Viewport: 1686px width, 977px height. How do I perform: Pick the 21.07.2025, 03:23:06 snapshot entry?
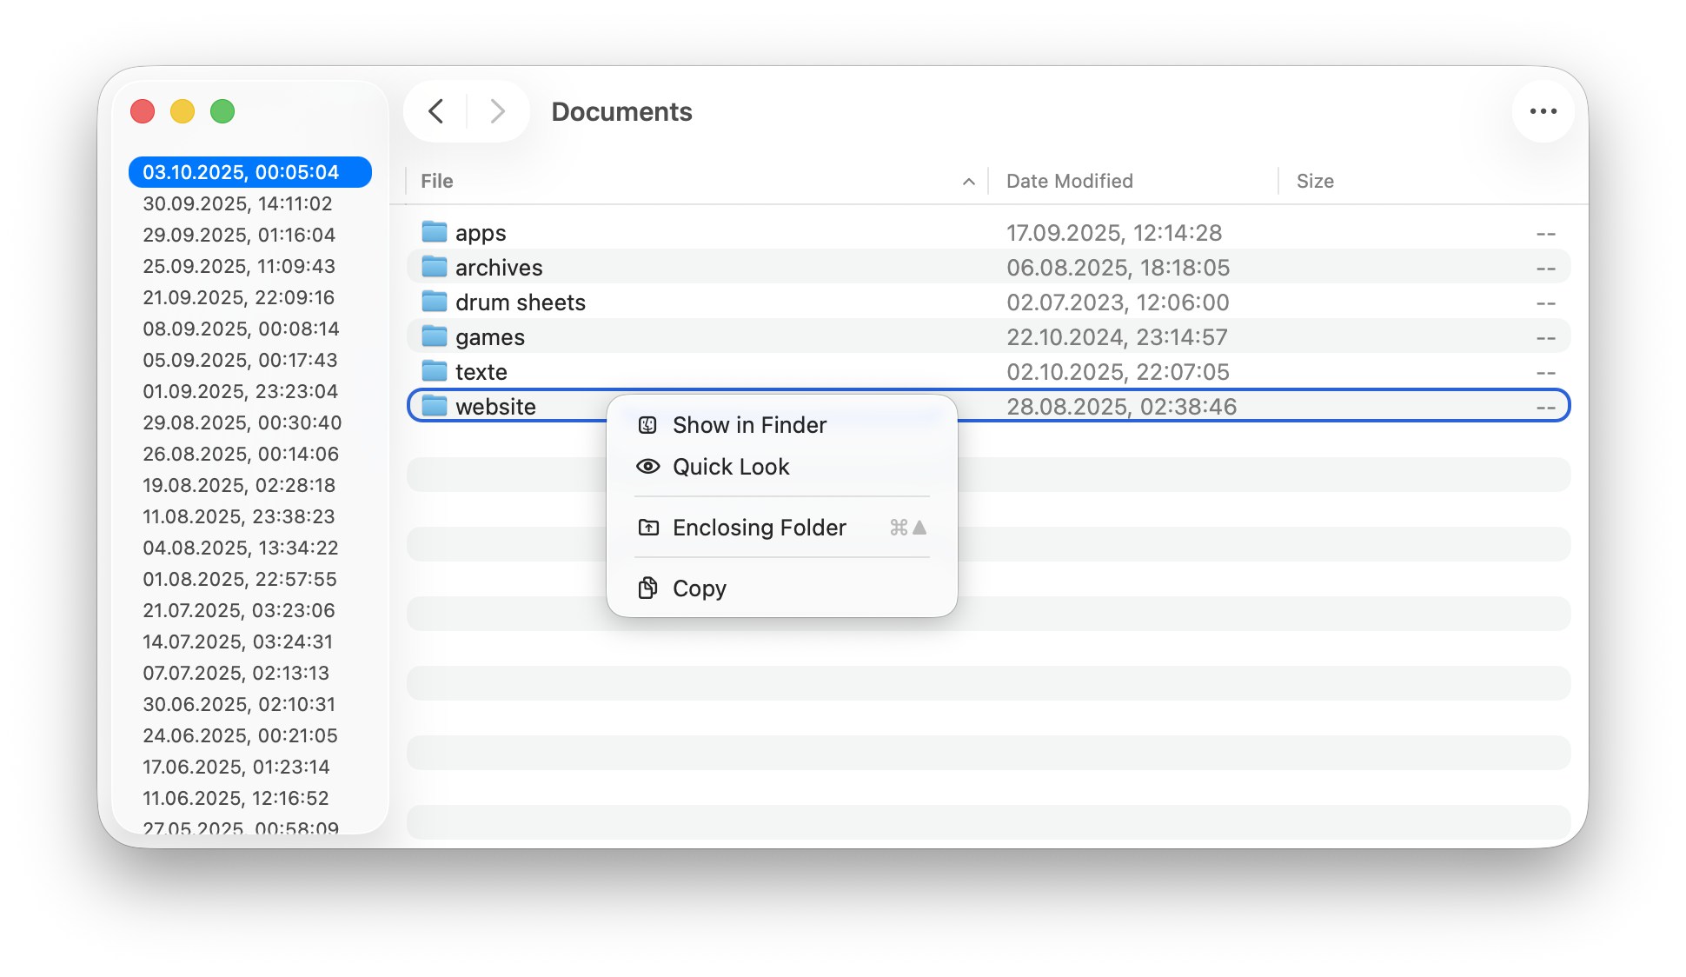[x=238, y=610]
